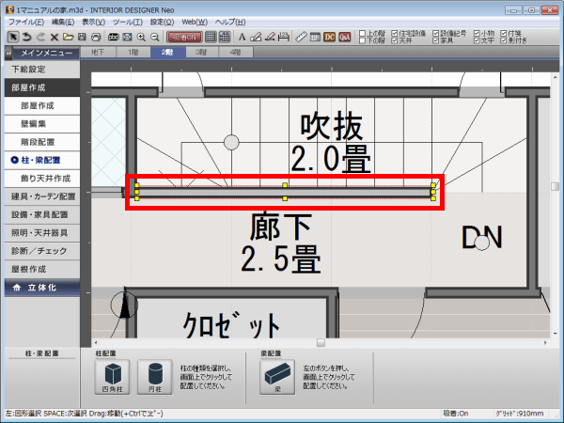The height and width of the screenshot is (423, 564).
Task: Expand the 設備・家具配置 section
Action: pyautogui.click(x=42, y=214)
